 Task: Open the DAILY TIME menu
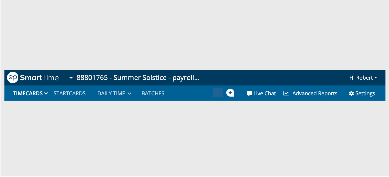pyautogui.click(x=111, y=93)
